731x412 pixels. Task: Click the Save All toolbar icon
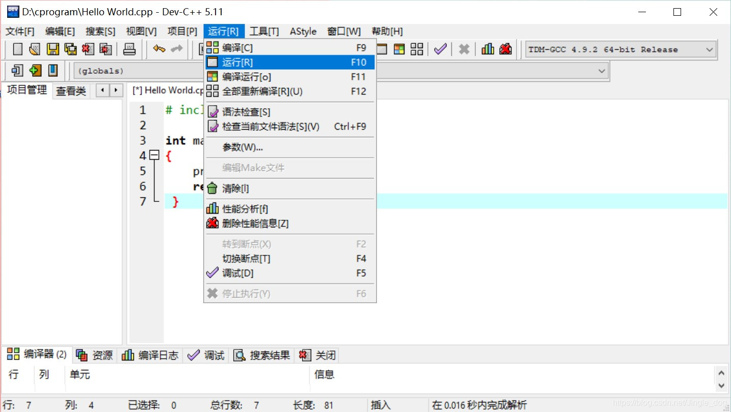70,49
